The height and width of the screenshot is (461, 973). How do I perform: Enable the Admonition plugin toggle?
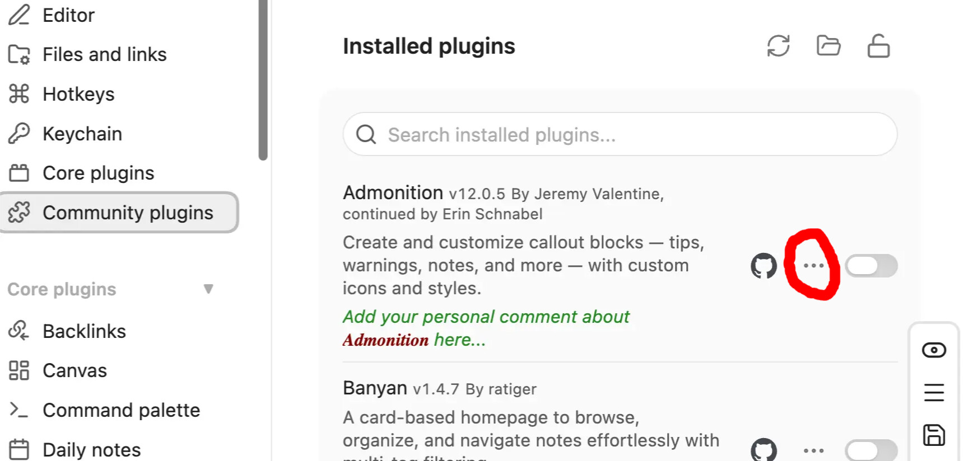(871, 266)
